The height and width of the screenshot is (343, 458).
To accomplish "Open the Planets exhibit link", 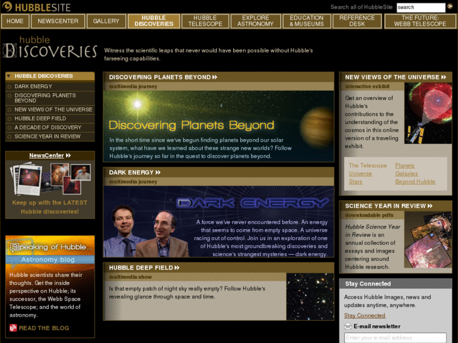I will coord(405,166).
